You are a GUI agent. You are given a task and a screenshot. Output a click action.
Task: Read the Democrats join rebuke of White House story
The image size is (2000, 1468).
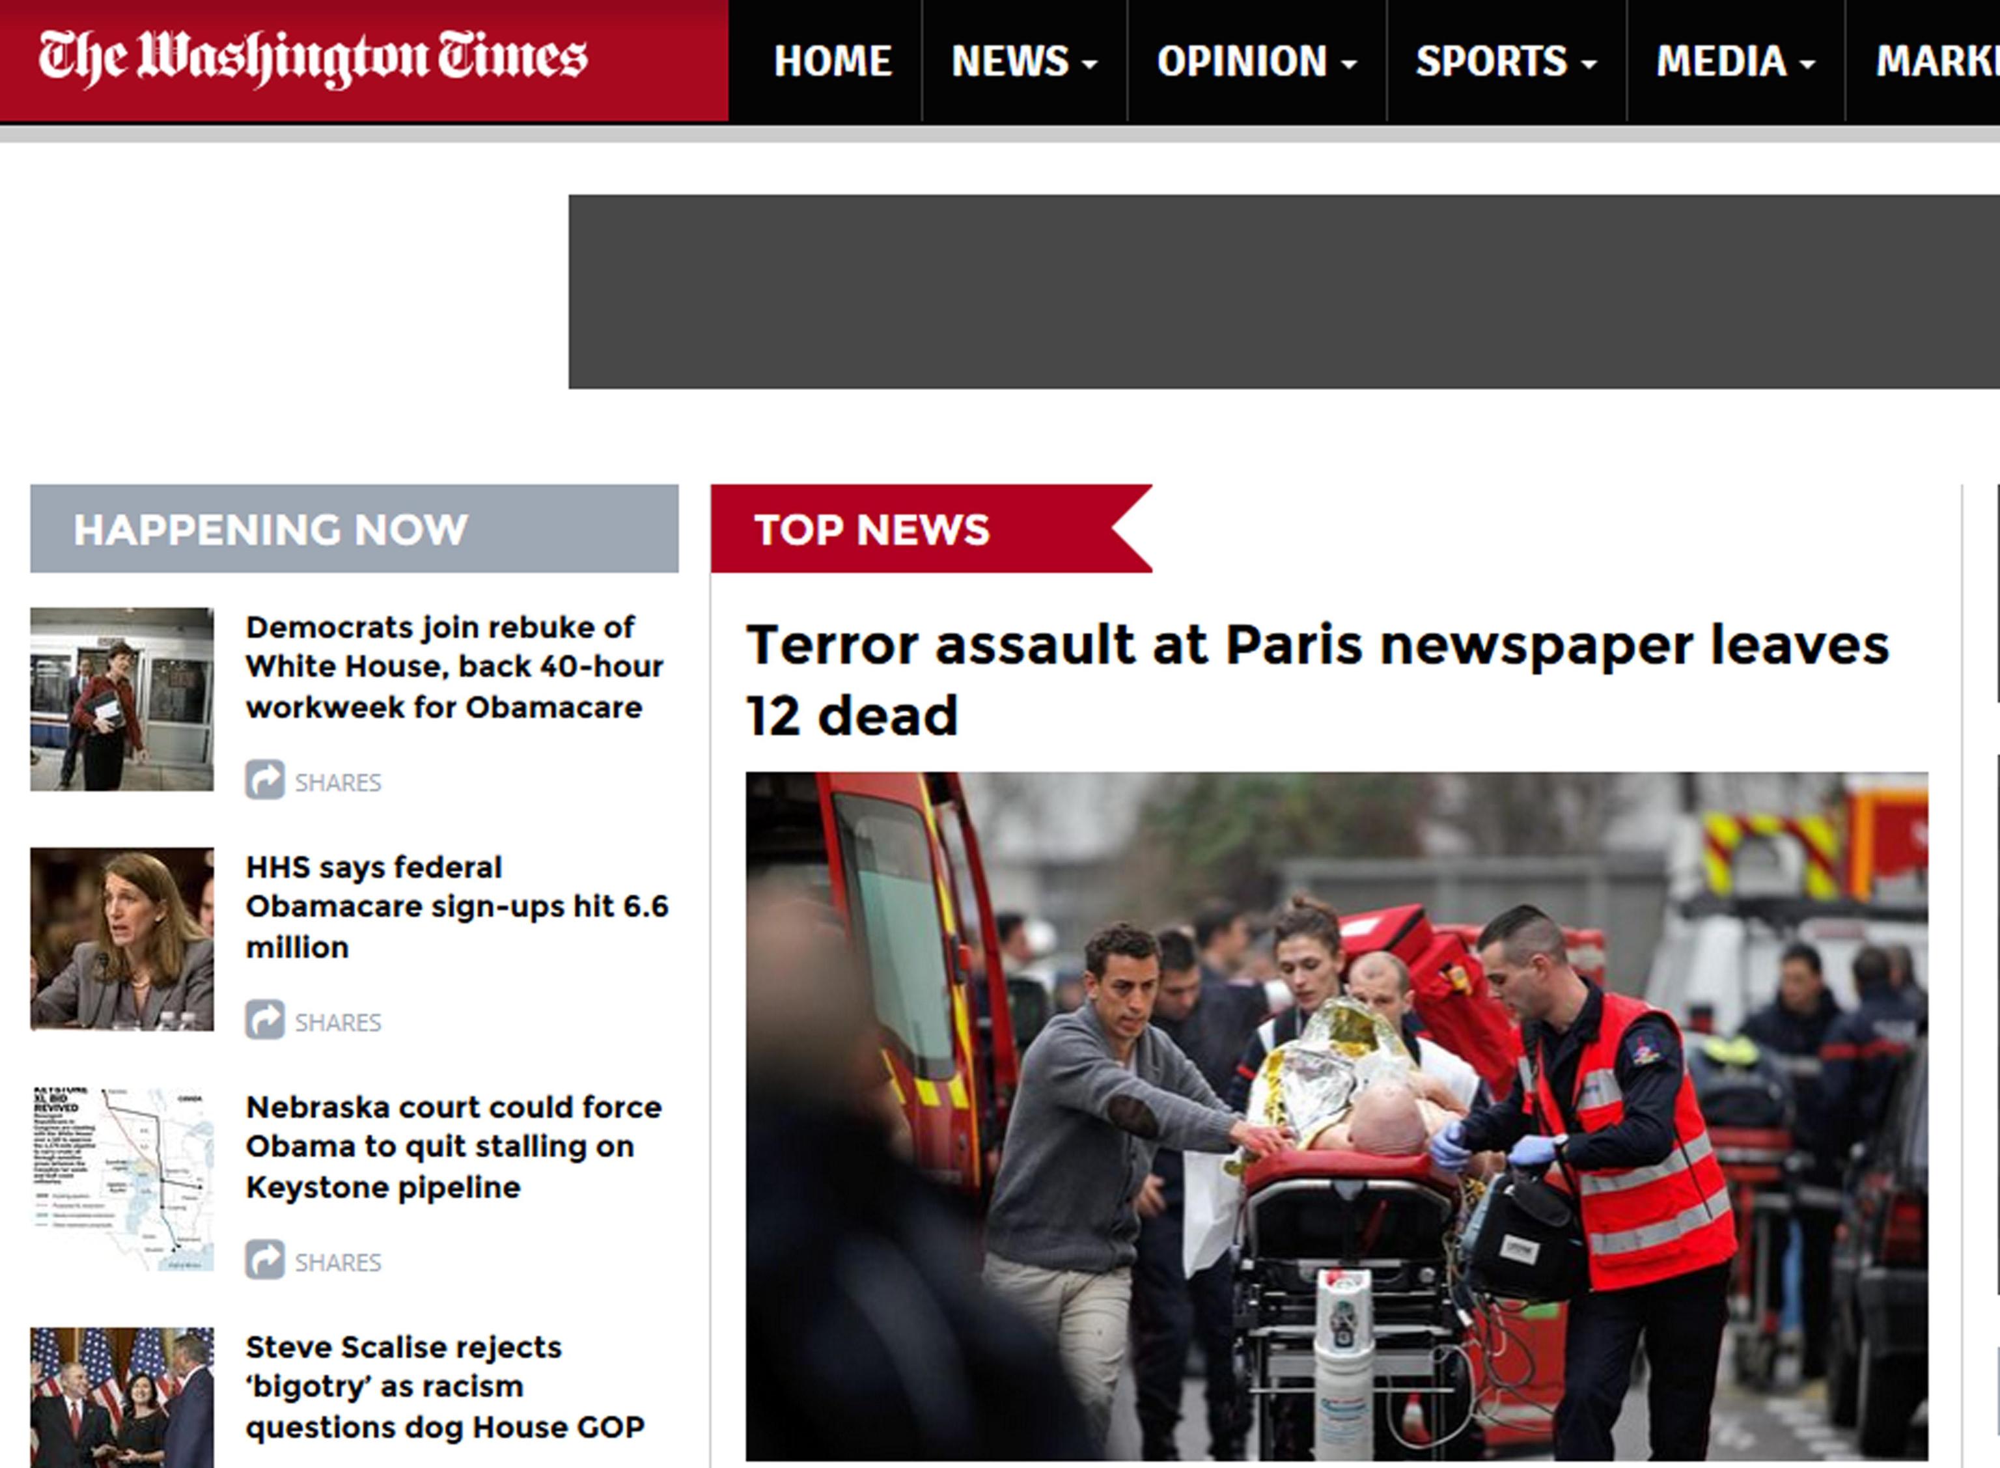pos(454,667)
